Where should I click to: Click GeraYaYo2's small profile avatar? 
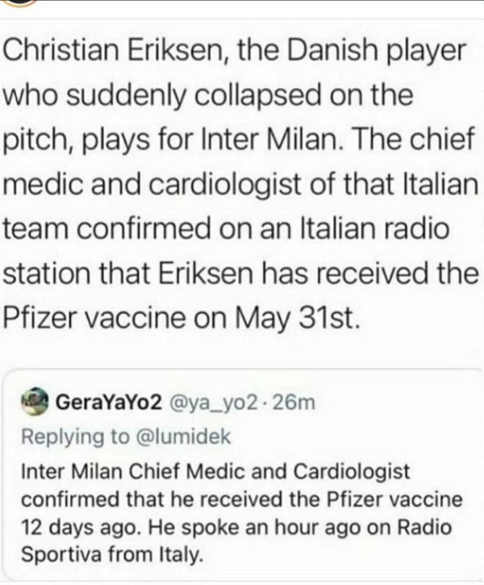tap(35, 401)
